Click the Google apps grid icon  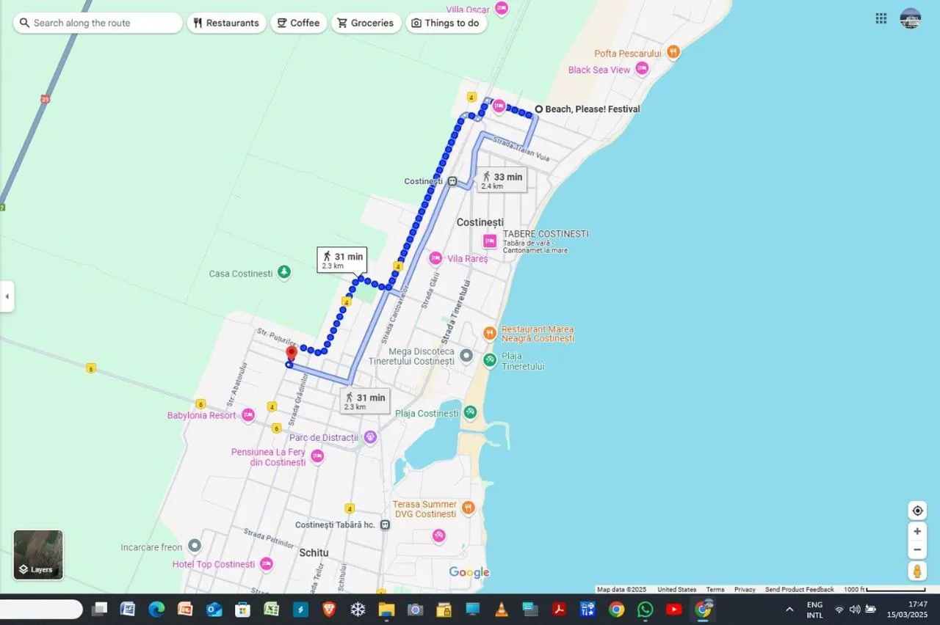pyautogui.click(x=881, y=18)
